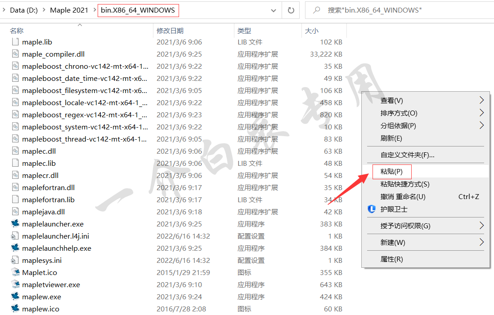This screenshot has width=494, height=315.
Task: Click the Maple 2021 breadcrumb
Action: pos(69,10)
